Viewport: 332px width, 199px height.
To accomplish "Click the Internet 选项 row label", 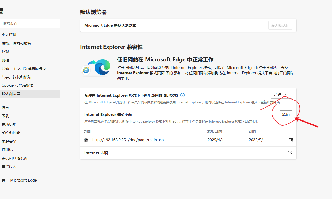I will pos(96,153).
